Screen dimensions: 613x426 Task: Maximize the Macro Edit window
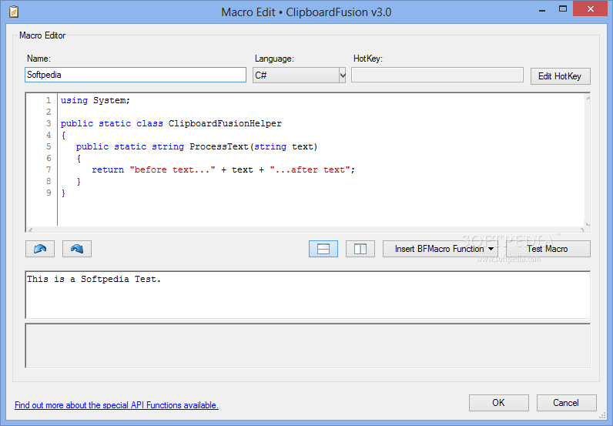[x=563, y=9]
